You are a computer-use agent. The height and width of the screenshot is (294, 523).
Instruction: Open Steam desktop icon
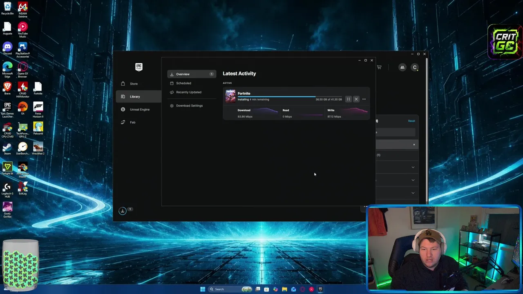point(7,149)
